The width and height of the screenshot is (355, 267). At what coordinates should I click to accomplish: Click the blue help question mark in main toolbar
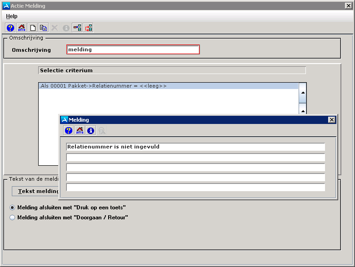click(10, 28)
